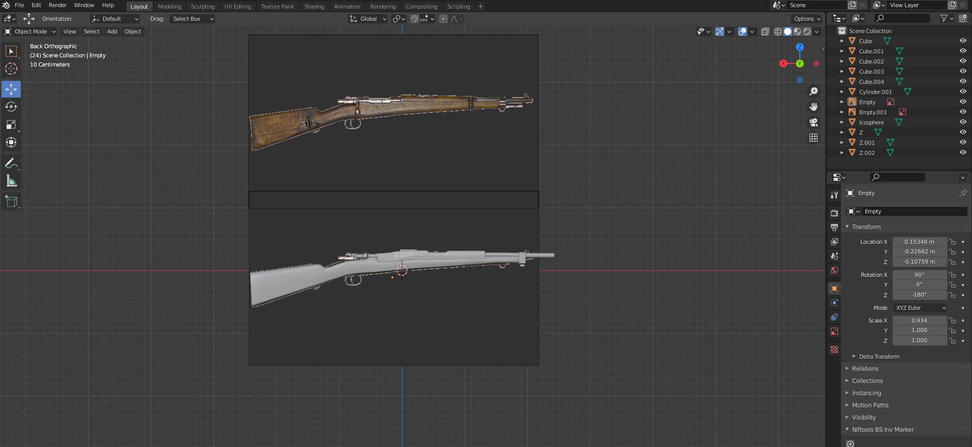This screenshot has width=972, height=447.
Task: Activate the Scale tool
Action: click(x=11, y=125)
